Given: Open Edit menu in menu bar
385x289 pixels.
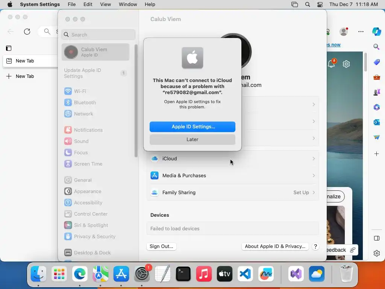Looking at the screenshot, I should point(88,5).
